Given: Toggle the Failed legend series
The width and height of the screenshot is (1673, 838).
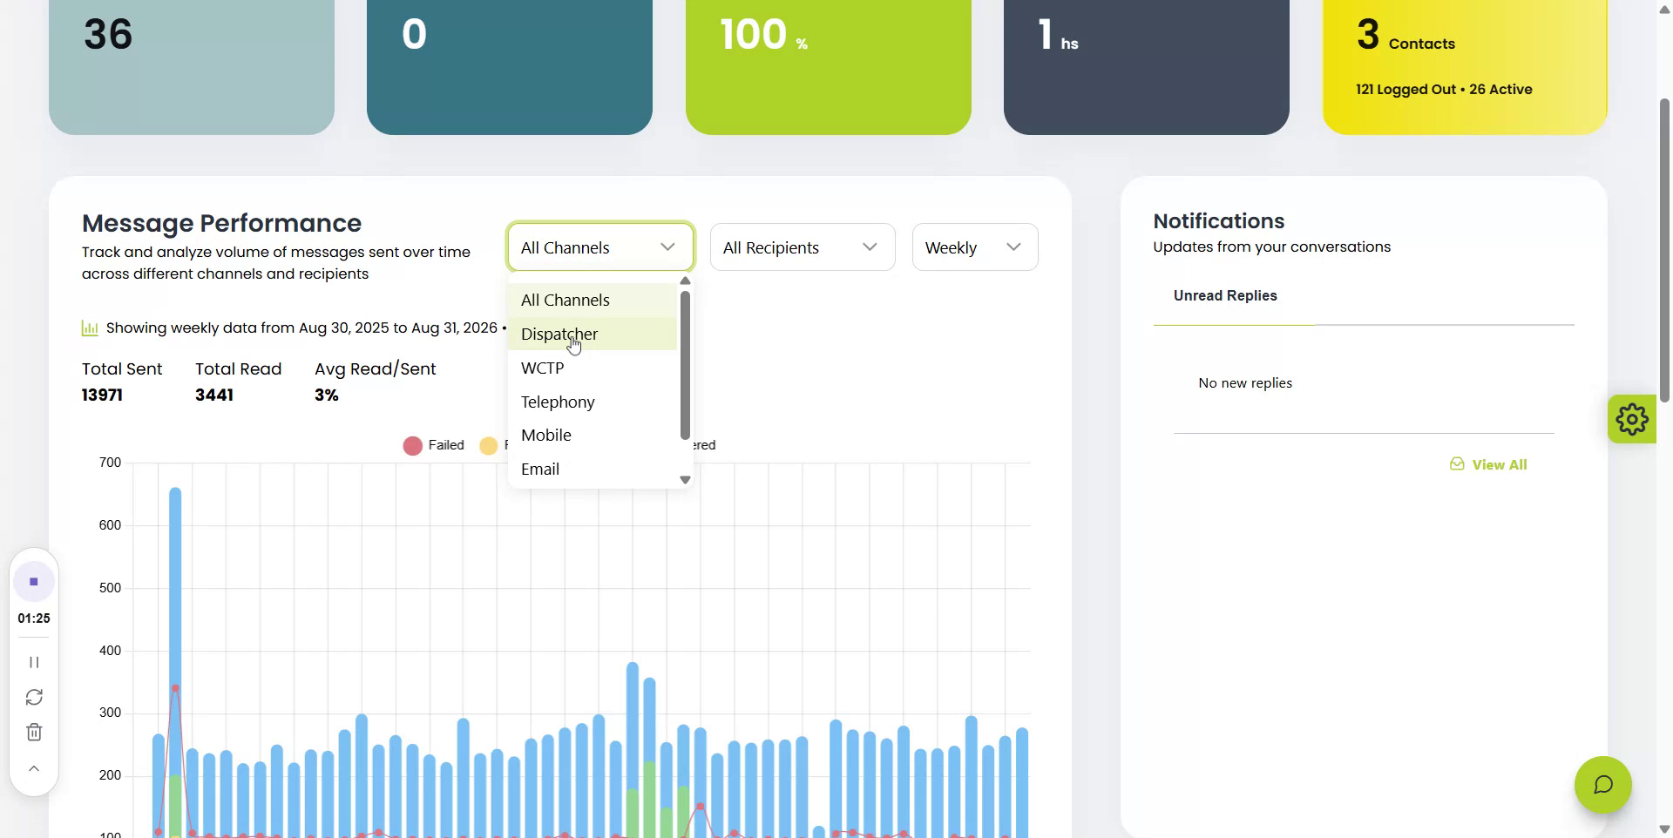Looking at the screenshot, I should pos(434,445).
